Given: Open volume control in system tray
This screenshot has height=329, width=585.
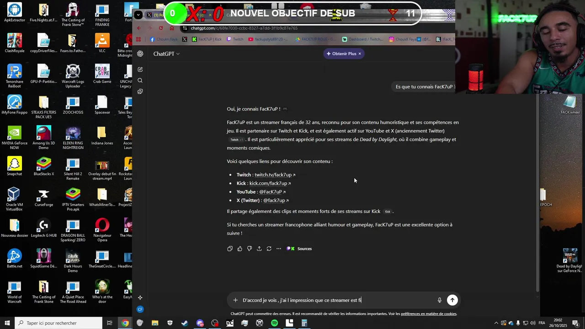Looking at the screenshot, I should [533, 323].
